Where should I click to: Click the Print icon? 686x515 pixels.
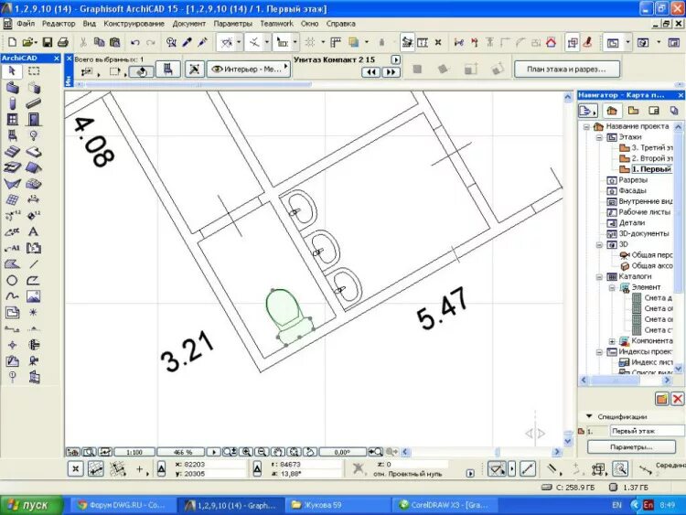click(63, 42)
